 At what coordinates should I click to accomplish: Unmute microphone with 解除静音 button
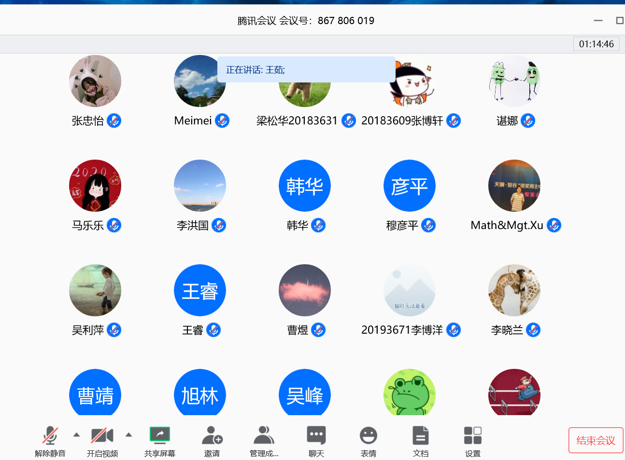click(50, 436)
